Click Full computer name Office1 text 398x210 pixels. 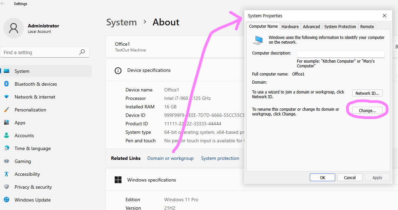(x=298, y=74)
